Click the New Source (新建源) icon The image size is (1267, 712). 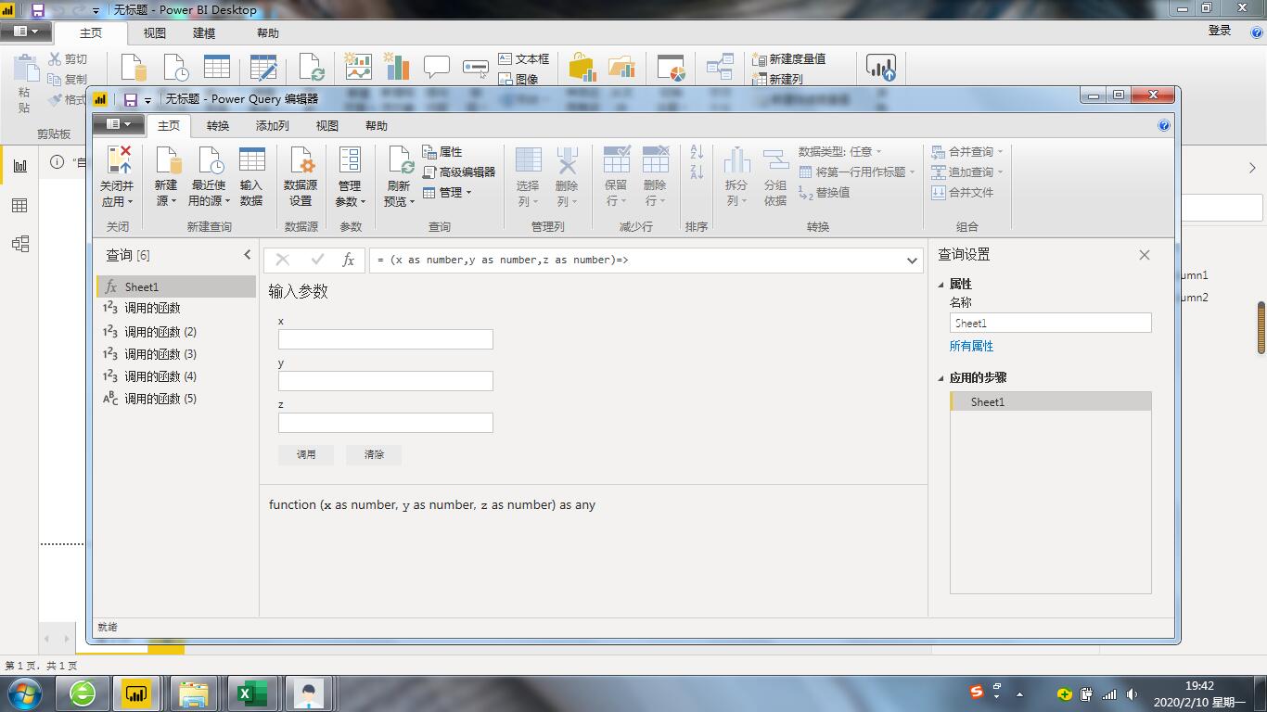[x=167, y=159]
